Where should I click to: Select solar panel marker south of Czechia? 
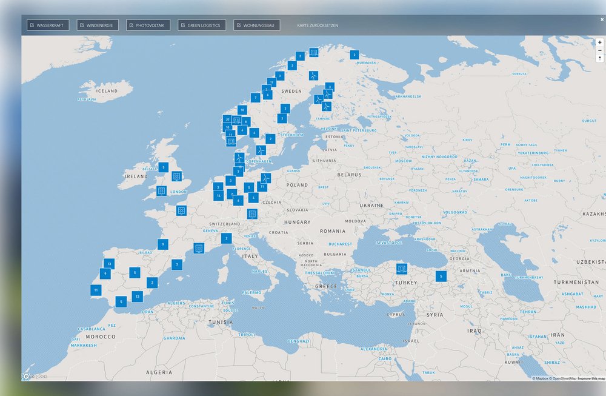252,214
